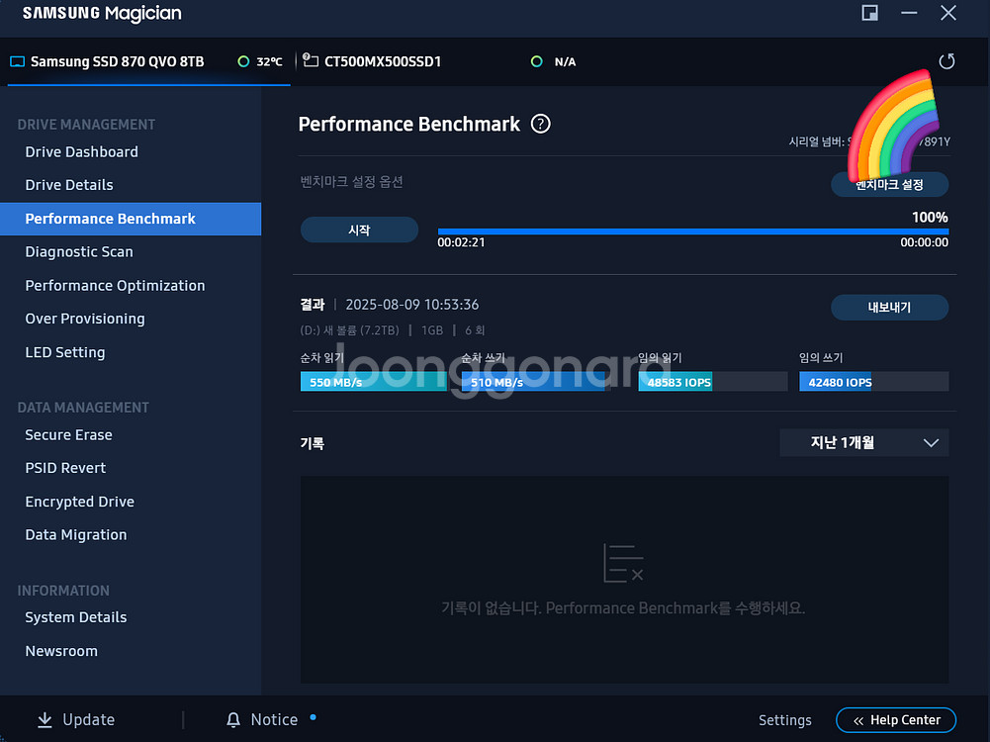
Task: Go to Diagnostic Scan
Action: 79,252
